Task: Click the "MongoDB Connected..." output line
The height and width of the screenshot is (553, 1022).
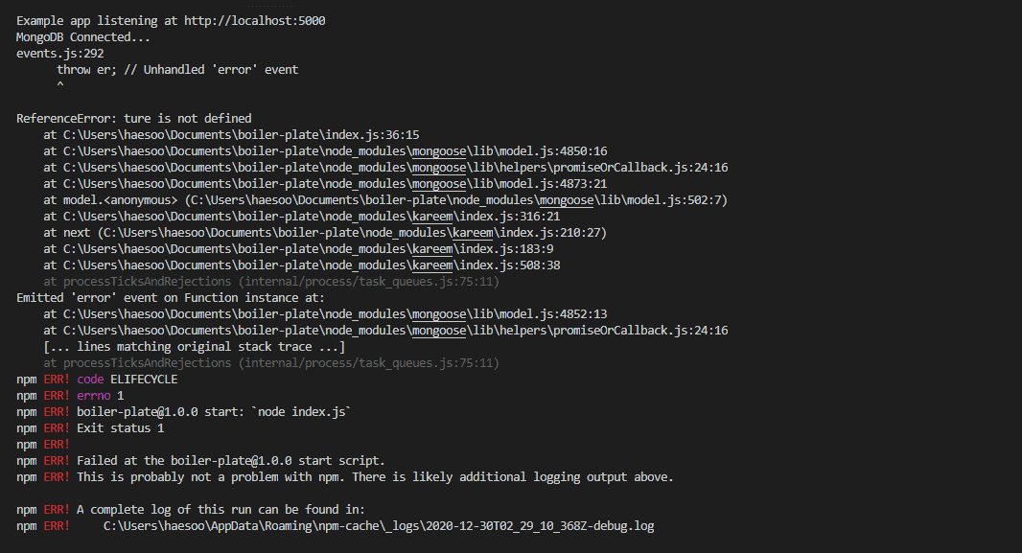Action: (83, 36)
